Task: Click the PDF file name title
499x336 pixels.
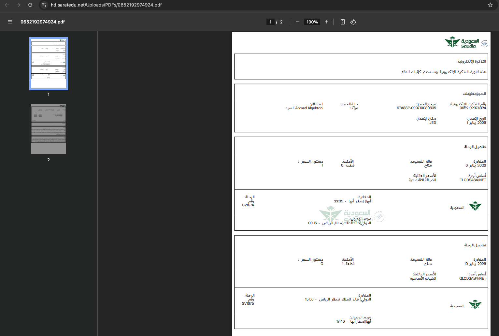Action: pyautogui.click(x=43, y=22)
